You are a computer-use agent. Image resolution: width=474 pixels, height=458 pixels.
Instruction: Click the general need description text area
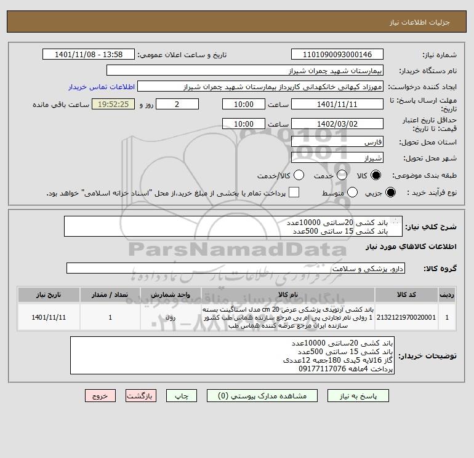click(233, 226)
